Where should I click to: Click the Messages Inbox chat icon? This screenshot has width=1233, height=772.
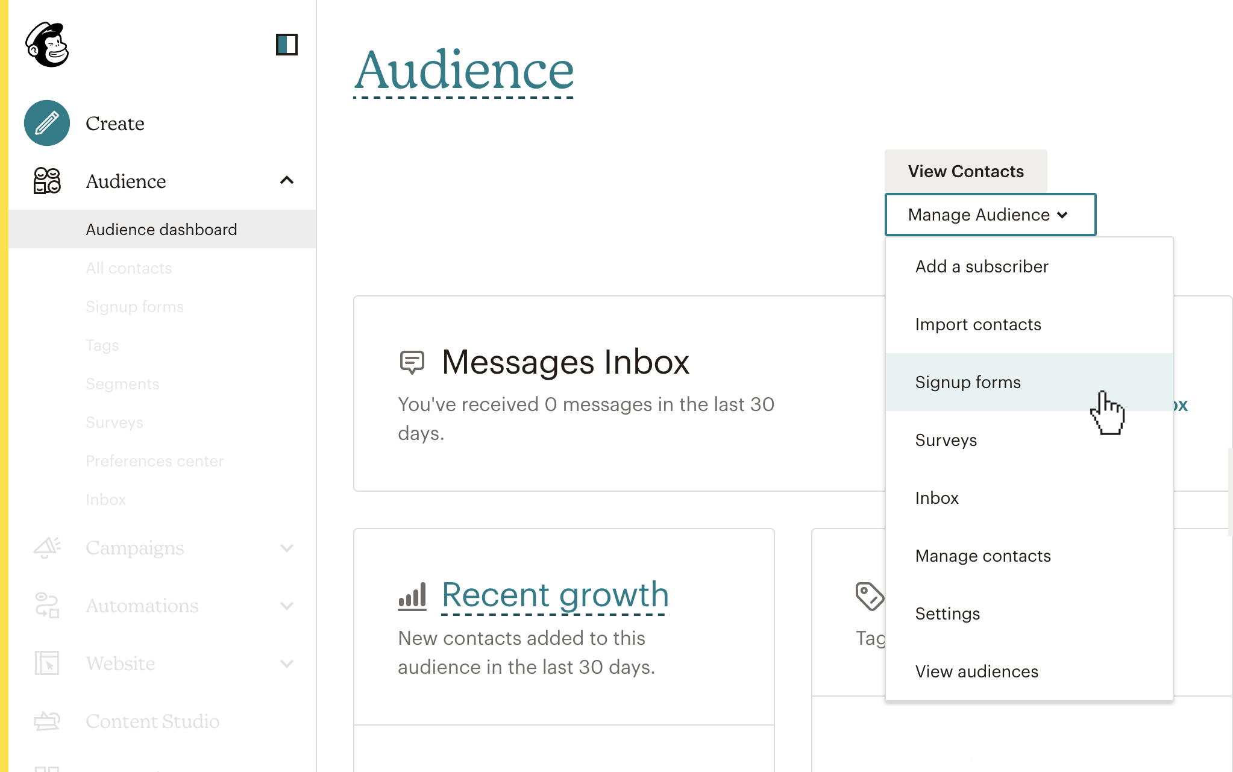(x=412, y=362)
